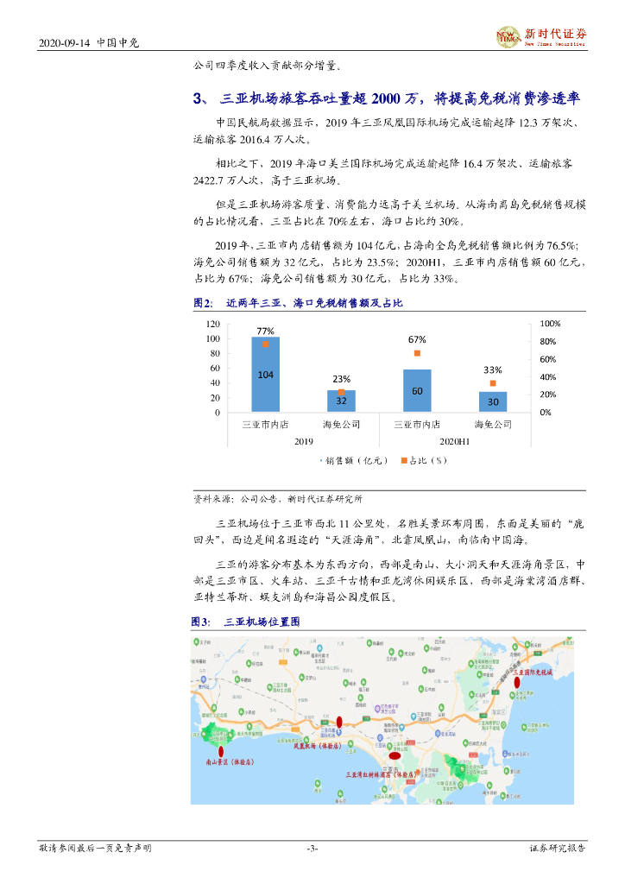Click the red marker for 三亚国际免税城 on the map
The width and height of the screenshot is (625, 884).
[x=517, y=682]
